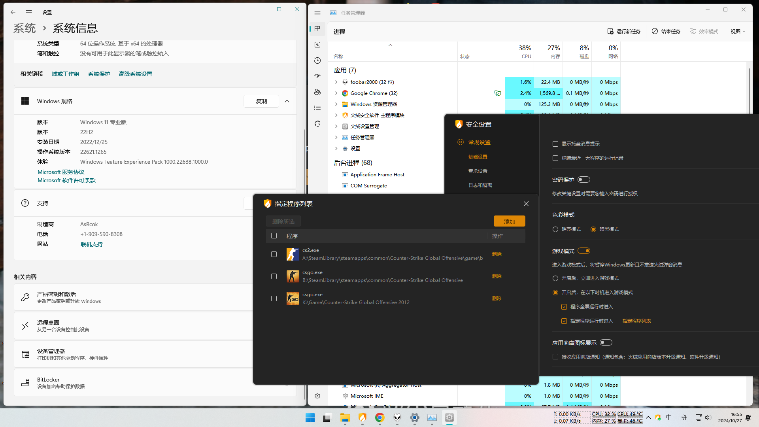Open Performance icon in Task Manager sidebar

click(x=317, y=45)
